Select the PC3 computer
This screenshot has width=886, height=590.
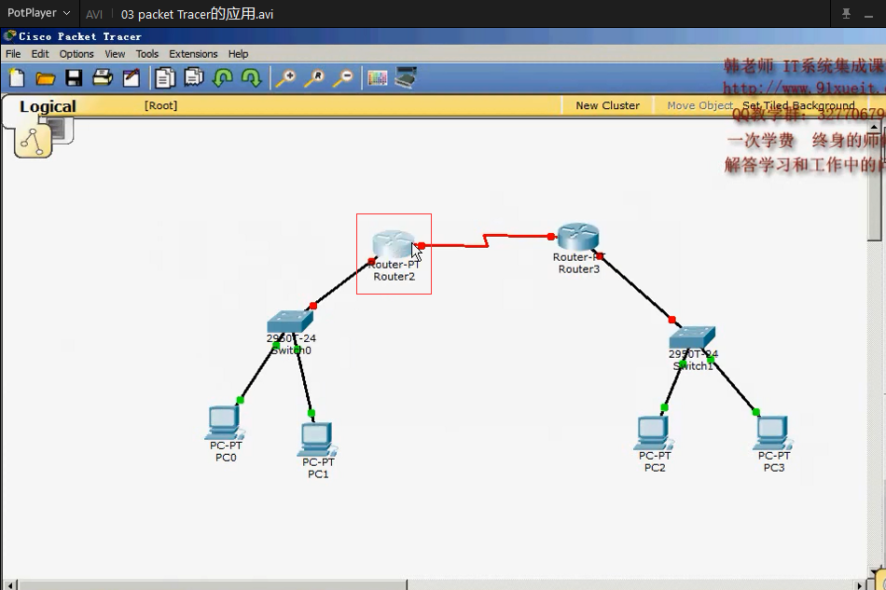tap(773, 433)
